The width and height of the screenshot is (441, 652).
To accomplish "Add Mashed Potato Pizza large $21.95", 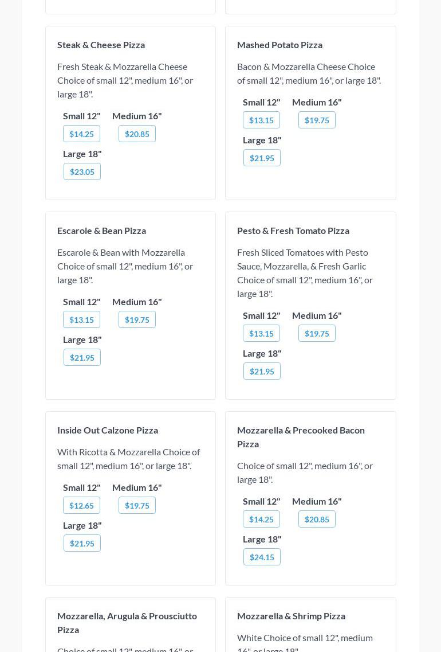I will [262, 158].
